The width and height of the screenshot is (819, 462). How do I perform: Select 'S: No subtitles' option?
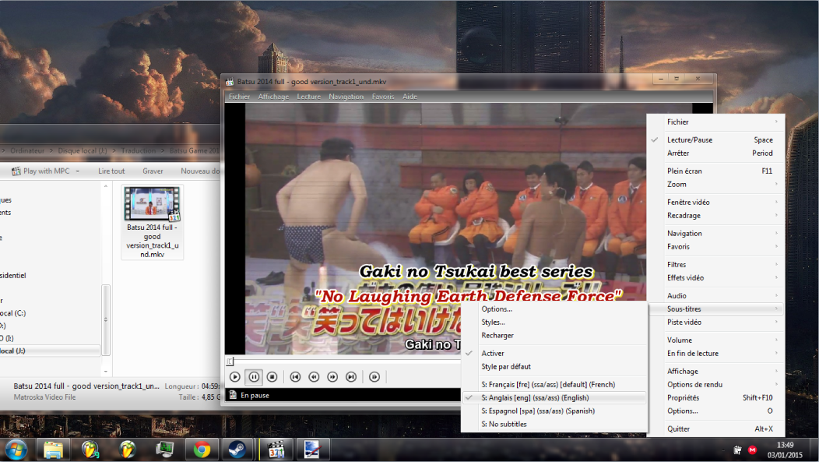pos(554,424)
